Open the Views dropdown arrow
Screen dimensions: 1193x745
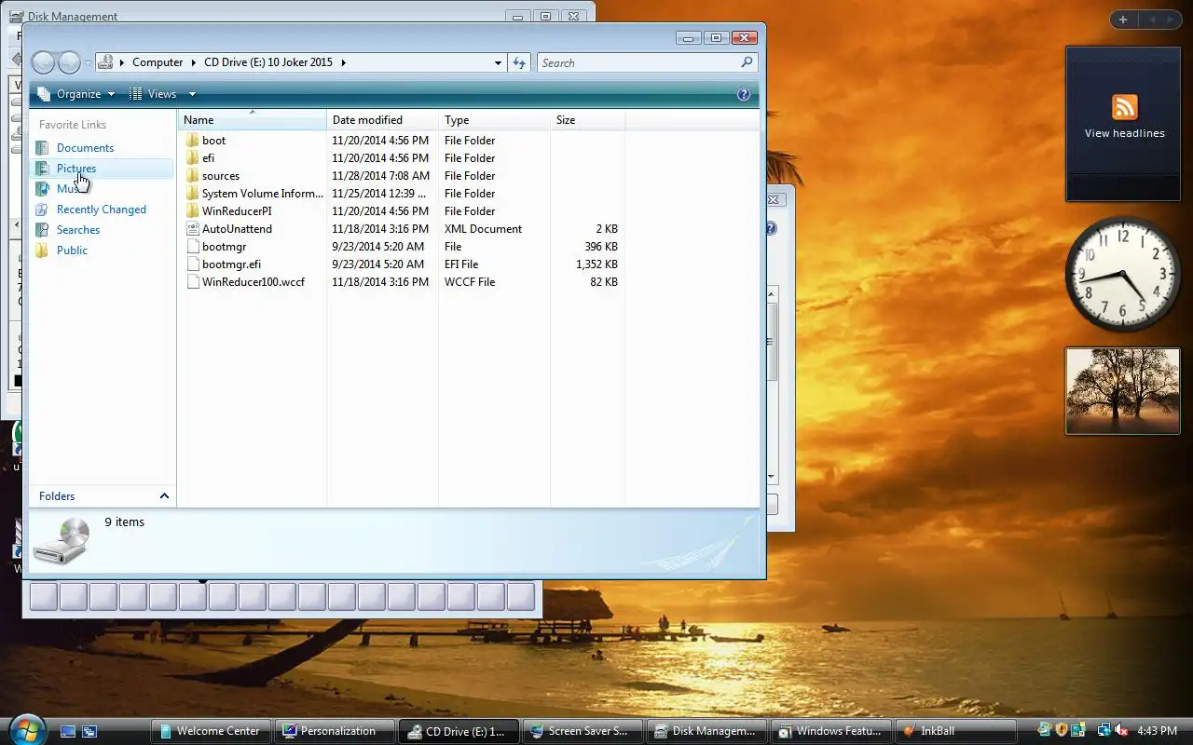click(192, 94)
